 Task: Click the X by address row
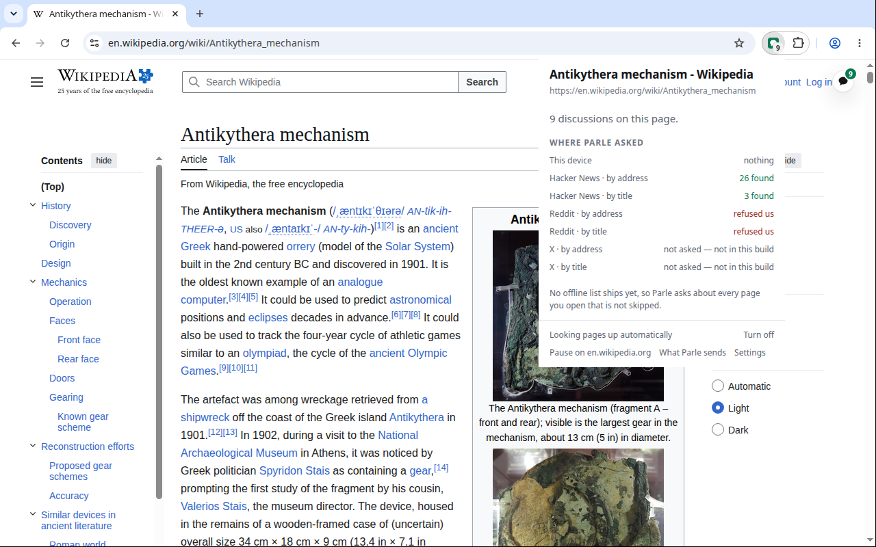(x=662, y=250)
